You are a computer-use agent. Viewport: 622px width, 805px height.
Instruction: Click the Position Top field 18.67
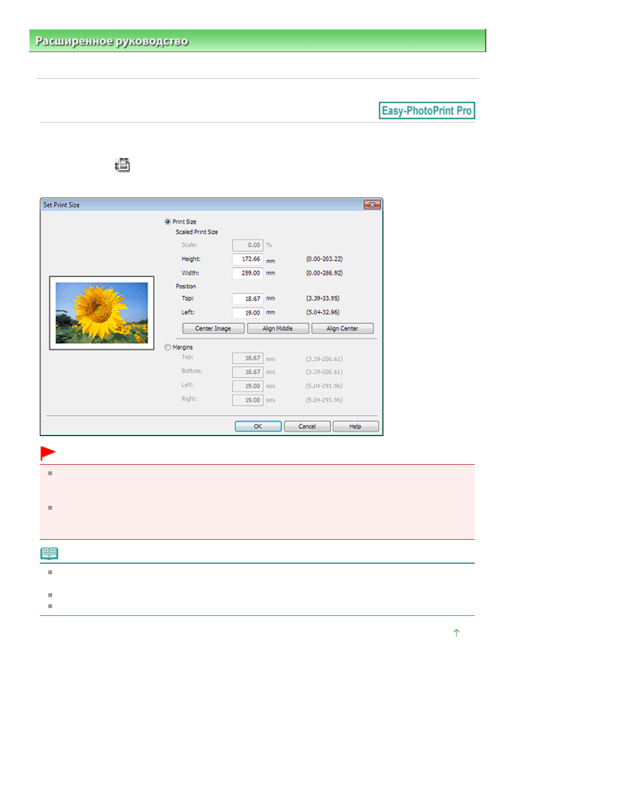click(x=248, y=299)
